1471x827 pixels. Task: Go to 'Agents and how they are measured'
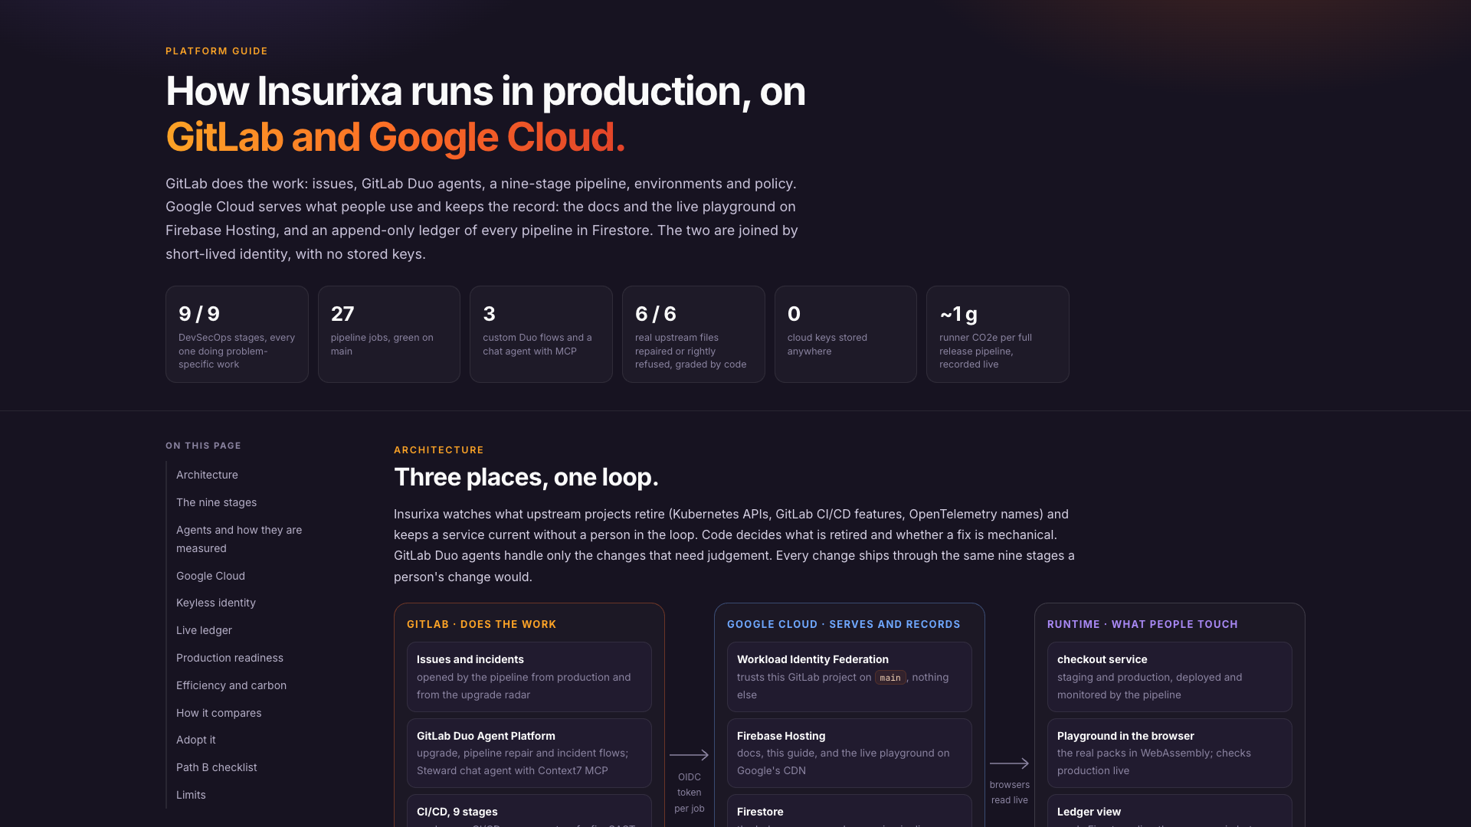[x=239, y=539]
